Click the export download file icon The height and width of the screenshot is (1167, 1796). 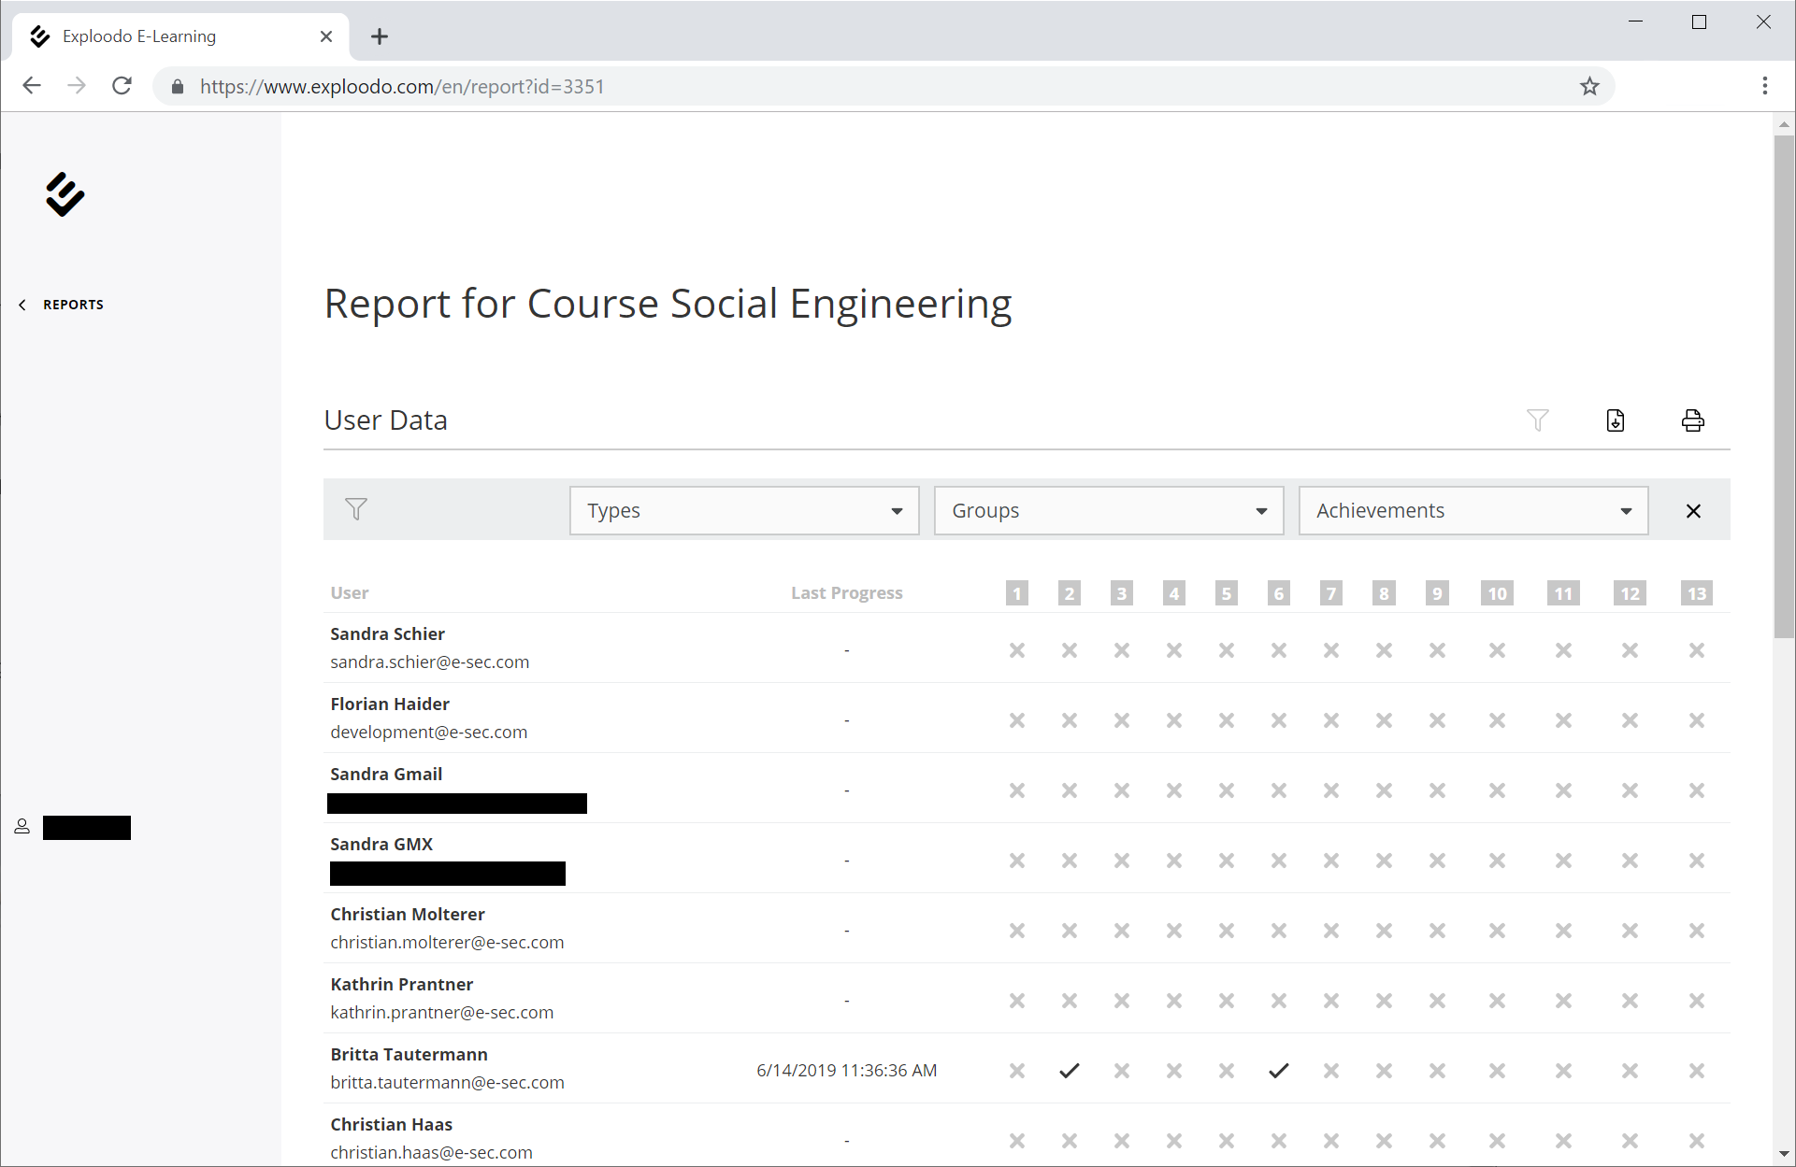click(1615, 420)
